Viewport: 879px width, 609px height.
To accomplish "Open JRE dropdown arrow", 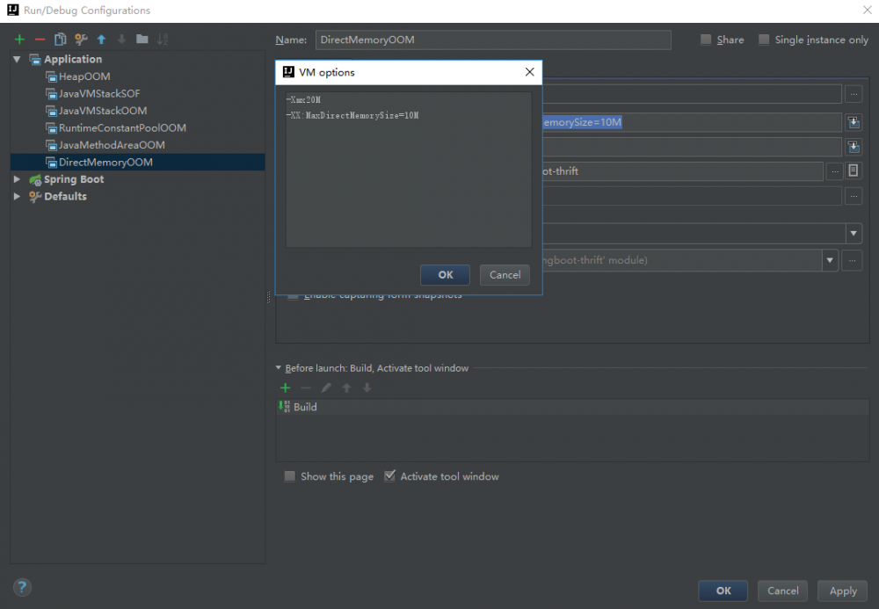I will 830,260.
